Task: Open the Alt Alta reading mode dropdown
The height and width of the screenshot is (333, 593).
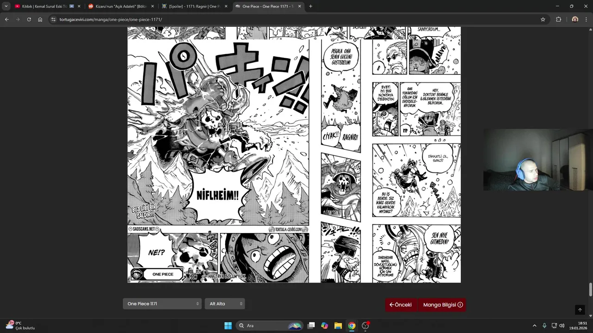Action: click(x=225, y=304)
